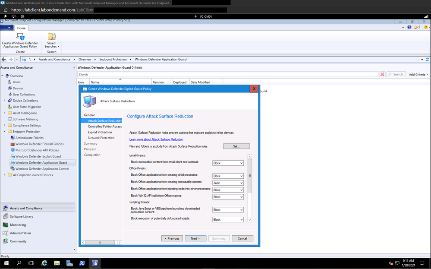Click the feedback smiley icon
The image size is (431, 269).
(x=426, y=27)
